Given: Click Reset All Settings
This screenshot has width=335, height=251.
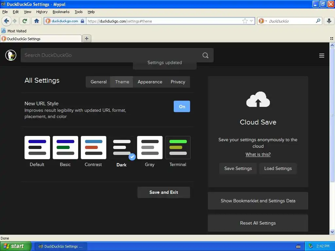Looking at the screenshot, I should [x=258, y=223].
